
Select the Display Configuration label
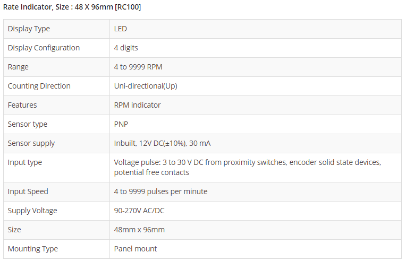(44, 48)
